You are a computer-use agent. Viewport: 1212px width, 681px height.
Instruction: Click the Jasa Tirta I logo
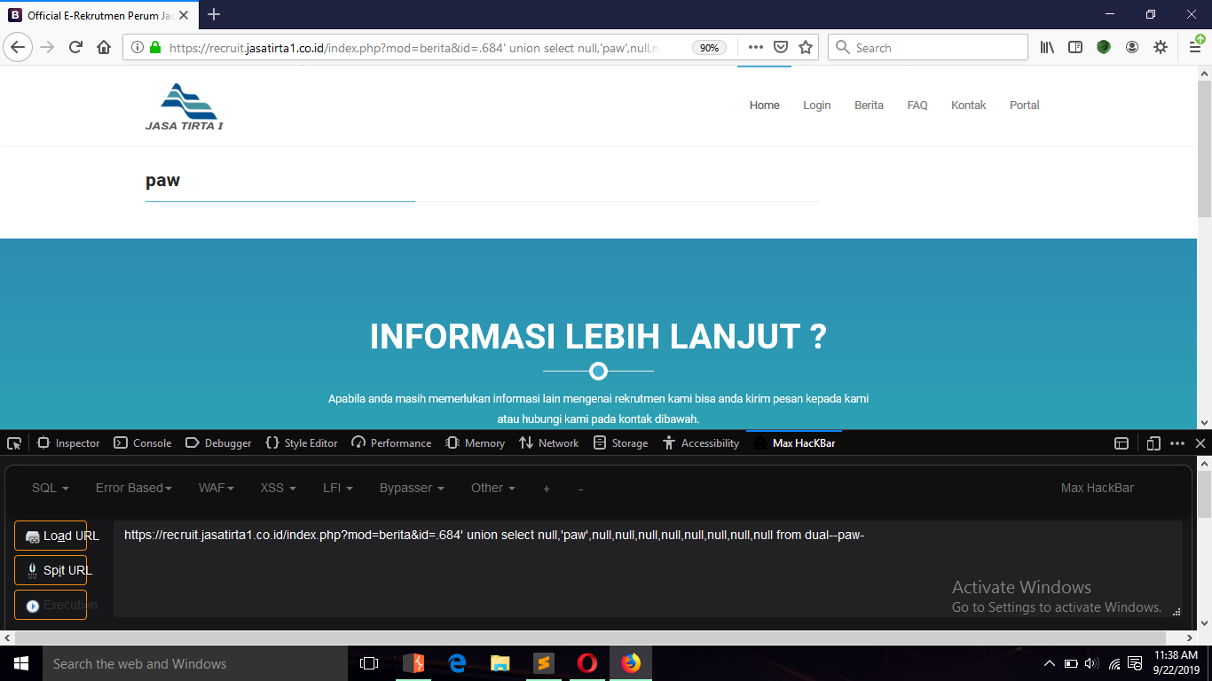click(185, 106)
